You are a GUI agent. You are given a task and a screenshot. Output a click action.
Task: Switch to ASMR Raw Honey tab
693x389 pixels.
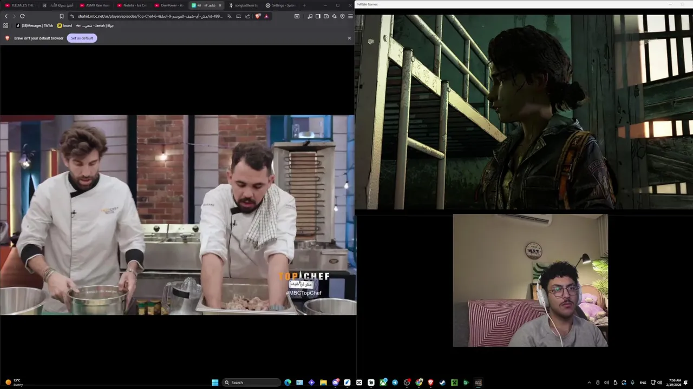(x=95, y=5)
